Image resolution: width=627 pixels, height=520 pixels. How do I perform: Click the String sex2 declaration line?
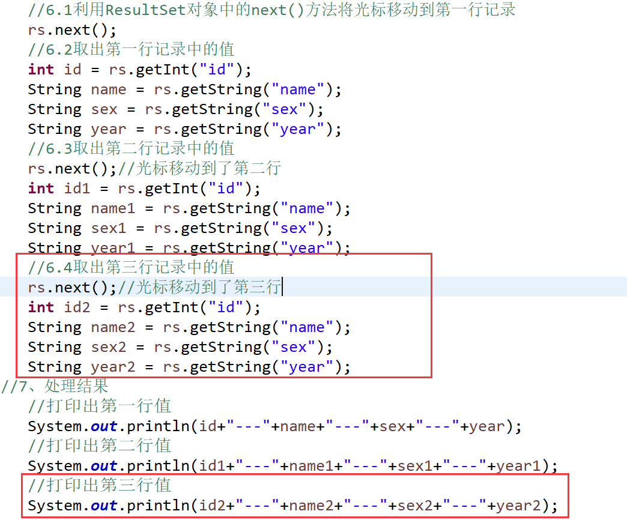click(x=180, y=347)
